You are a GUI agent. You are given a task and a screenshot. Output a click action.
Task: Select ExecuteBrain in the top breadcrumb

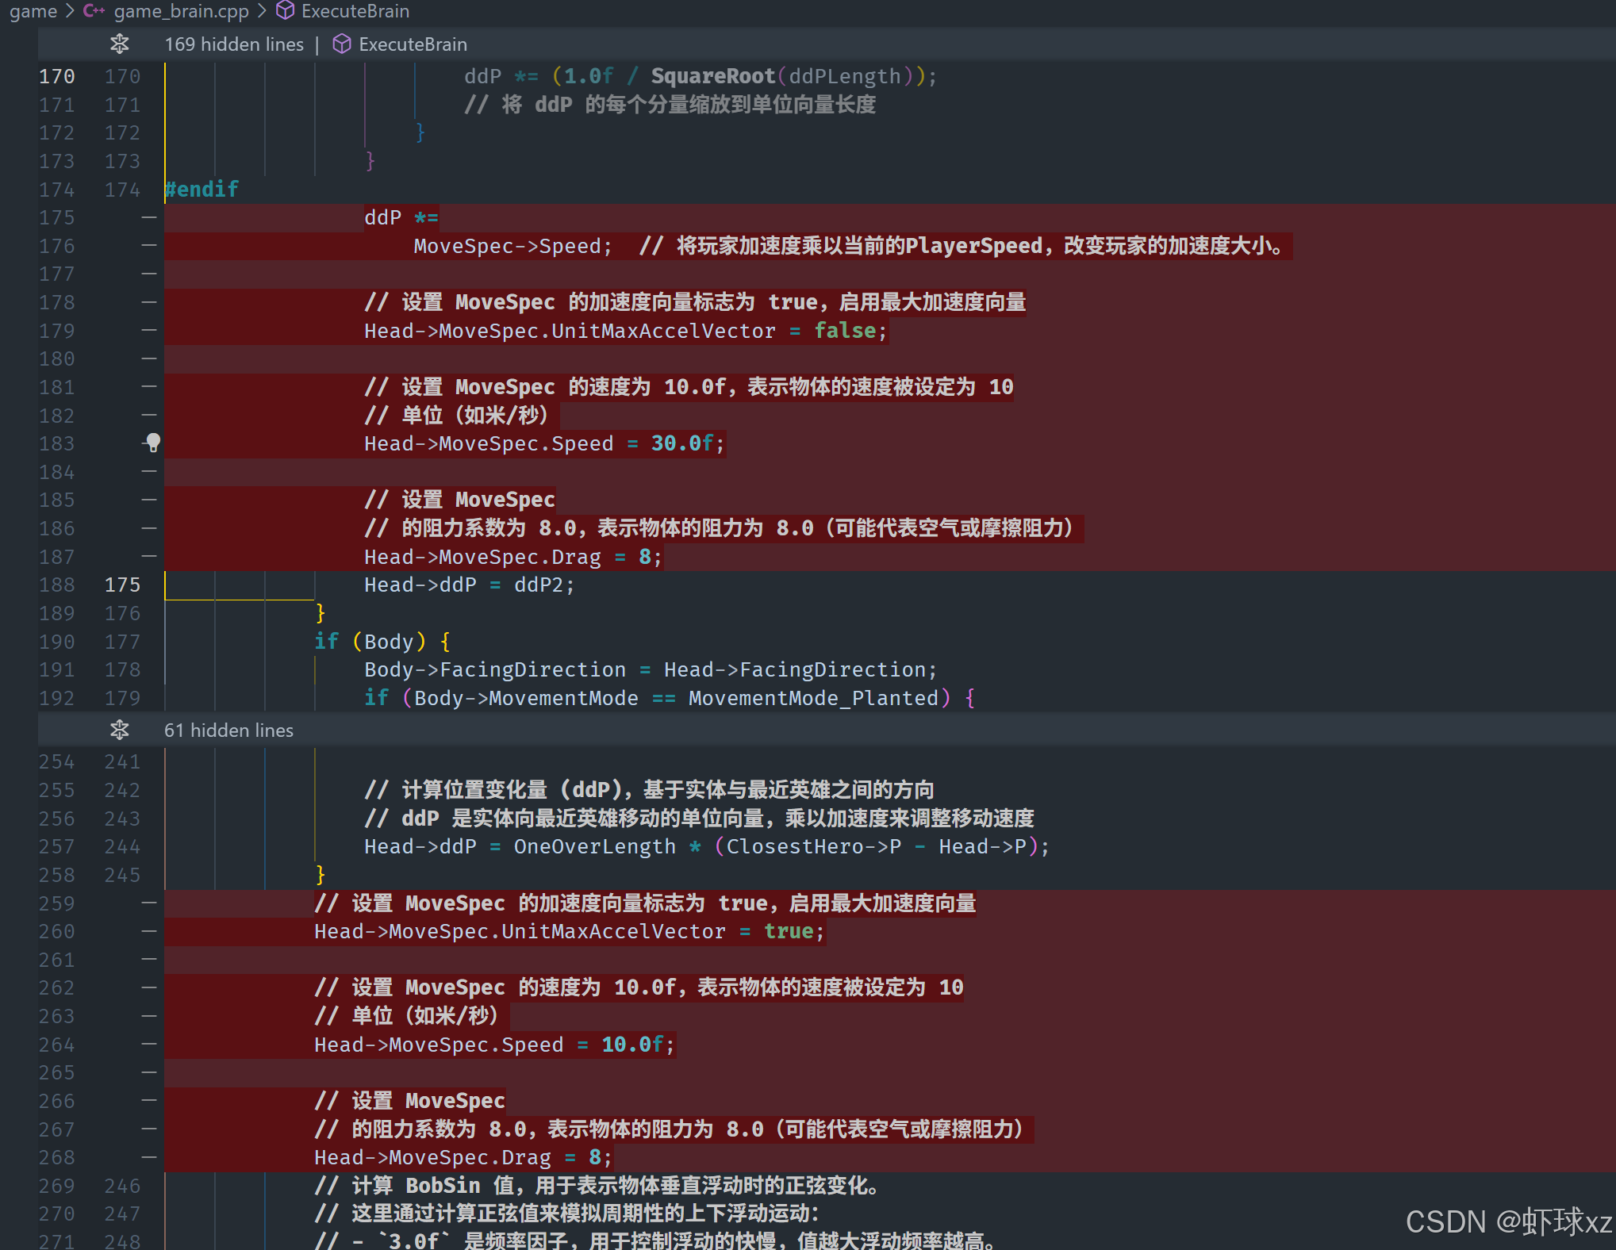355,11
